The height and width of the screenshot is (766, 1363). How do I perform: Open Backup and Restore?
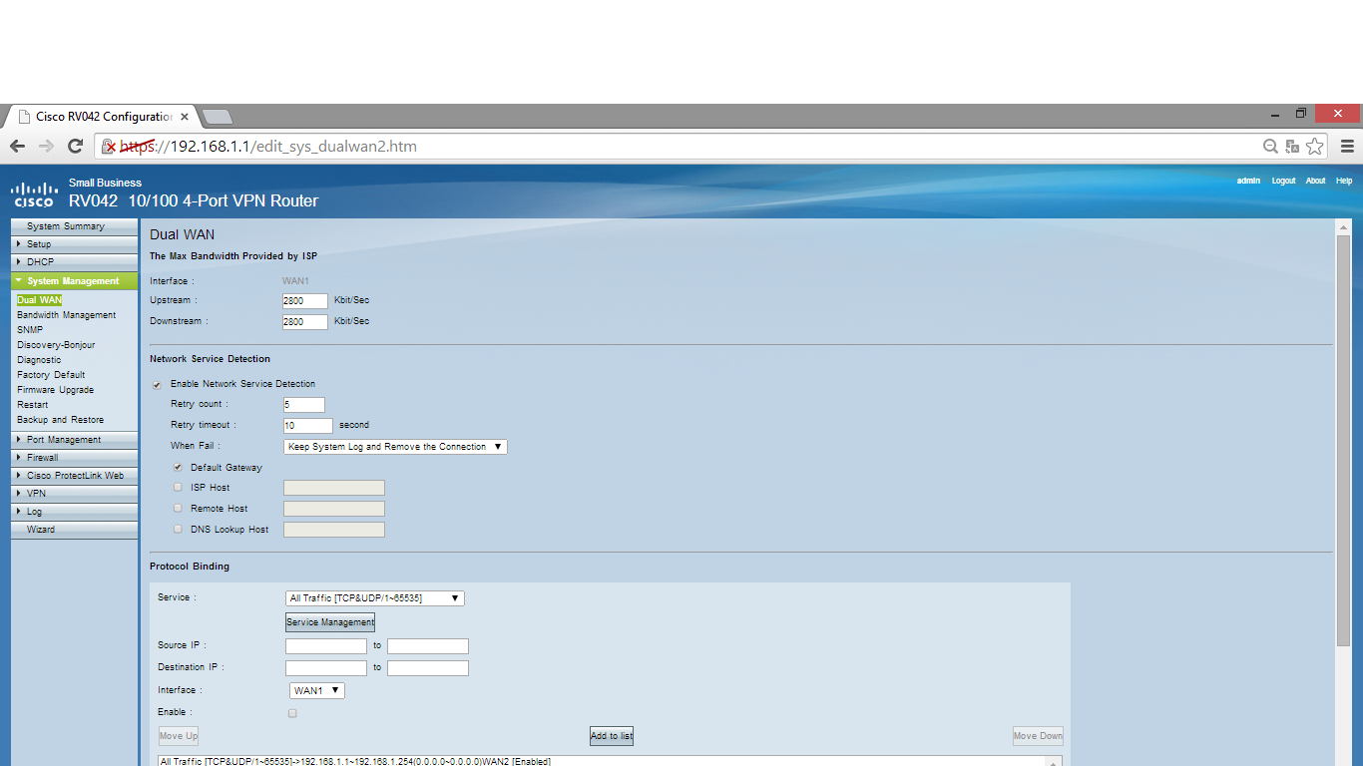(60, 420)
